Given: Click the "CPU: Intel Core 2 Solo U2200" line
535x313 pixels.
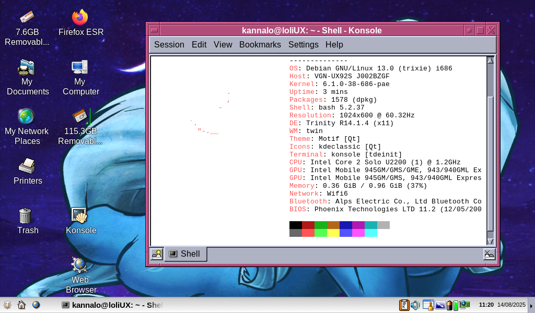Looking at the screenshot, I should coord(375,162).
